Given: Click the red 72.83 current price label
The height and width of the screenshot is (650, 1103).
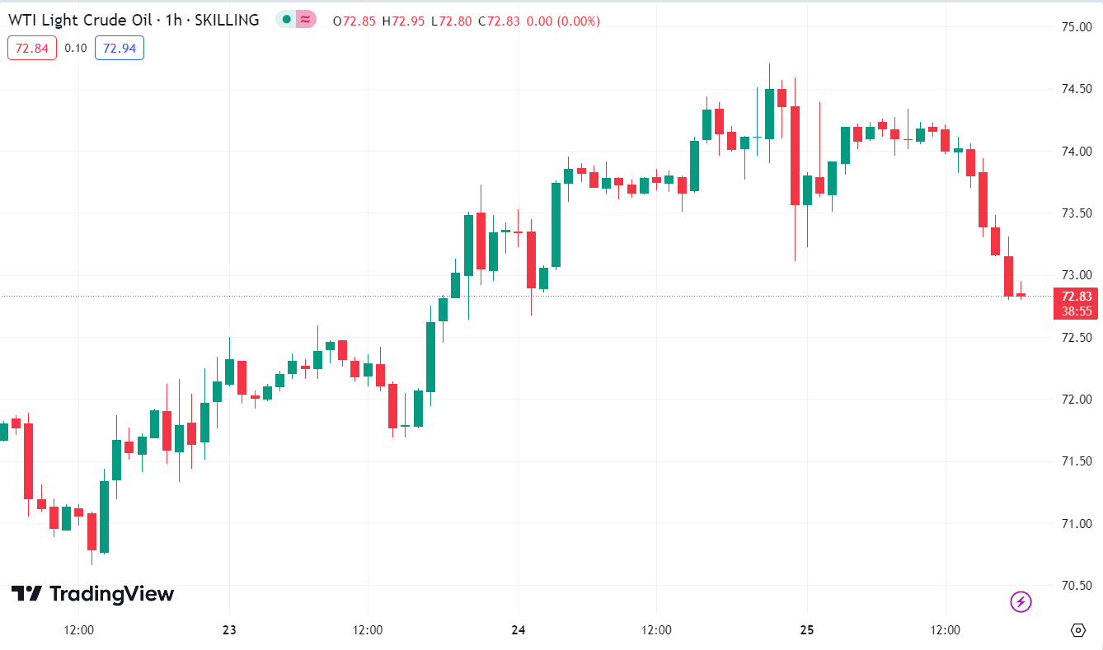Looking at the screenshot, I should [1076, 297].
